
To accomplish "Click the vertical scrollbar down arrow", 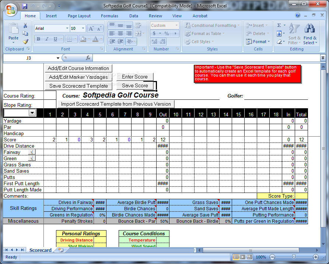I will [x=323, y=244].
